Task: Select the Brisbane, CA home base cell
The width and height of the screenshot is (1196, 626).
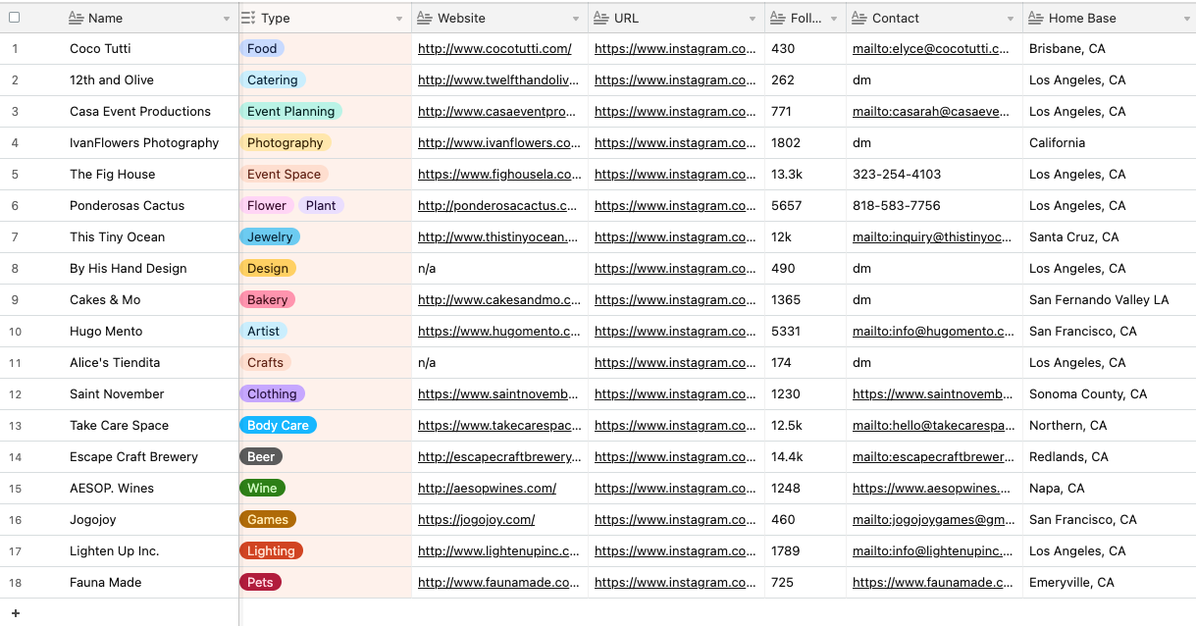Action: point(1110,48)
